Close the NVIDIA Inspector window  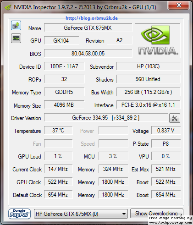(x=179, y=5)
